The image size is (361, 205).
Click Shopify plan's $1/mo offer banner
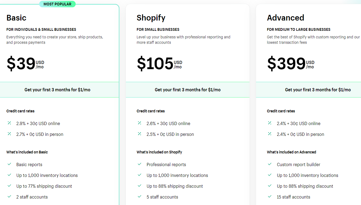coord(188,90)
